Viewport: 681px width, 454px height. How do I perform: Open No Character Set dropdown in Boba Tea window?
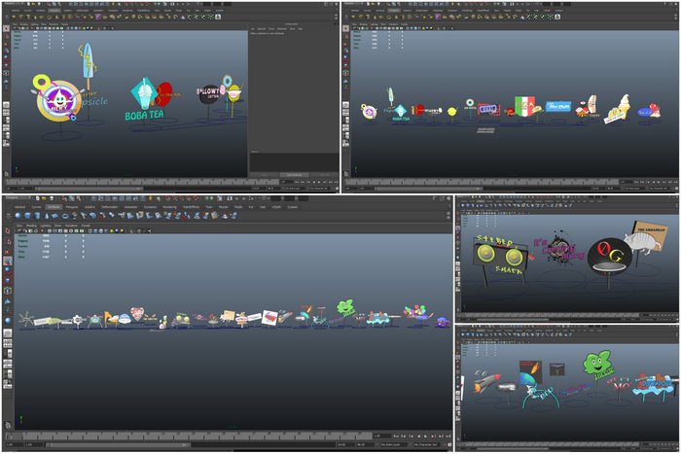coord(319,189)
